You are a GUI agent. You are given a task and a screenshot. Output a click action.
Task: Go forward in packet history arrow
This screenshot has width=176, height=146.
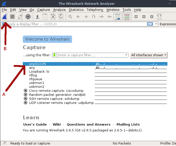click(86, 17)
